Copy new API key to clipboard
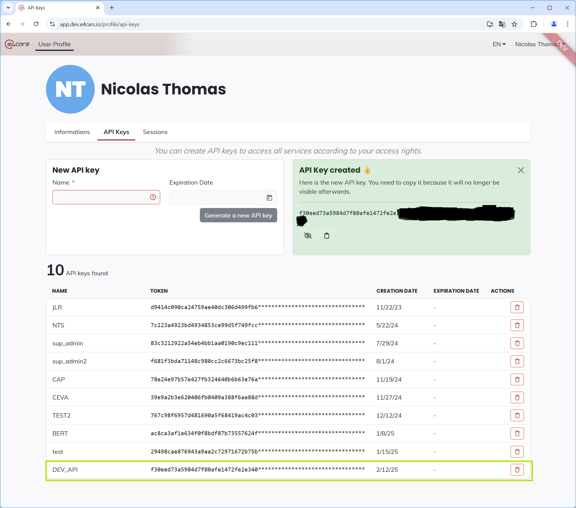Image resolution: width=576 pixels, height=508 pixels. click(327, 235)
